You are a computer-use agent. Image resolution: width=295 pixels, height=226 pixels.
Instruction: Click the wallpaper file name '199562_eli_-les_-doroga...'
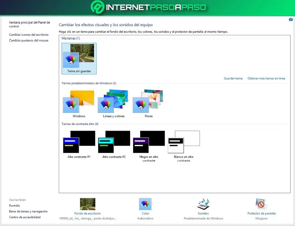(x=87, y=219)
